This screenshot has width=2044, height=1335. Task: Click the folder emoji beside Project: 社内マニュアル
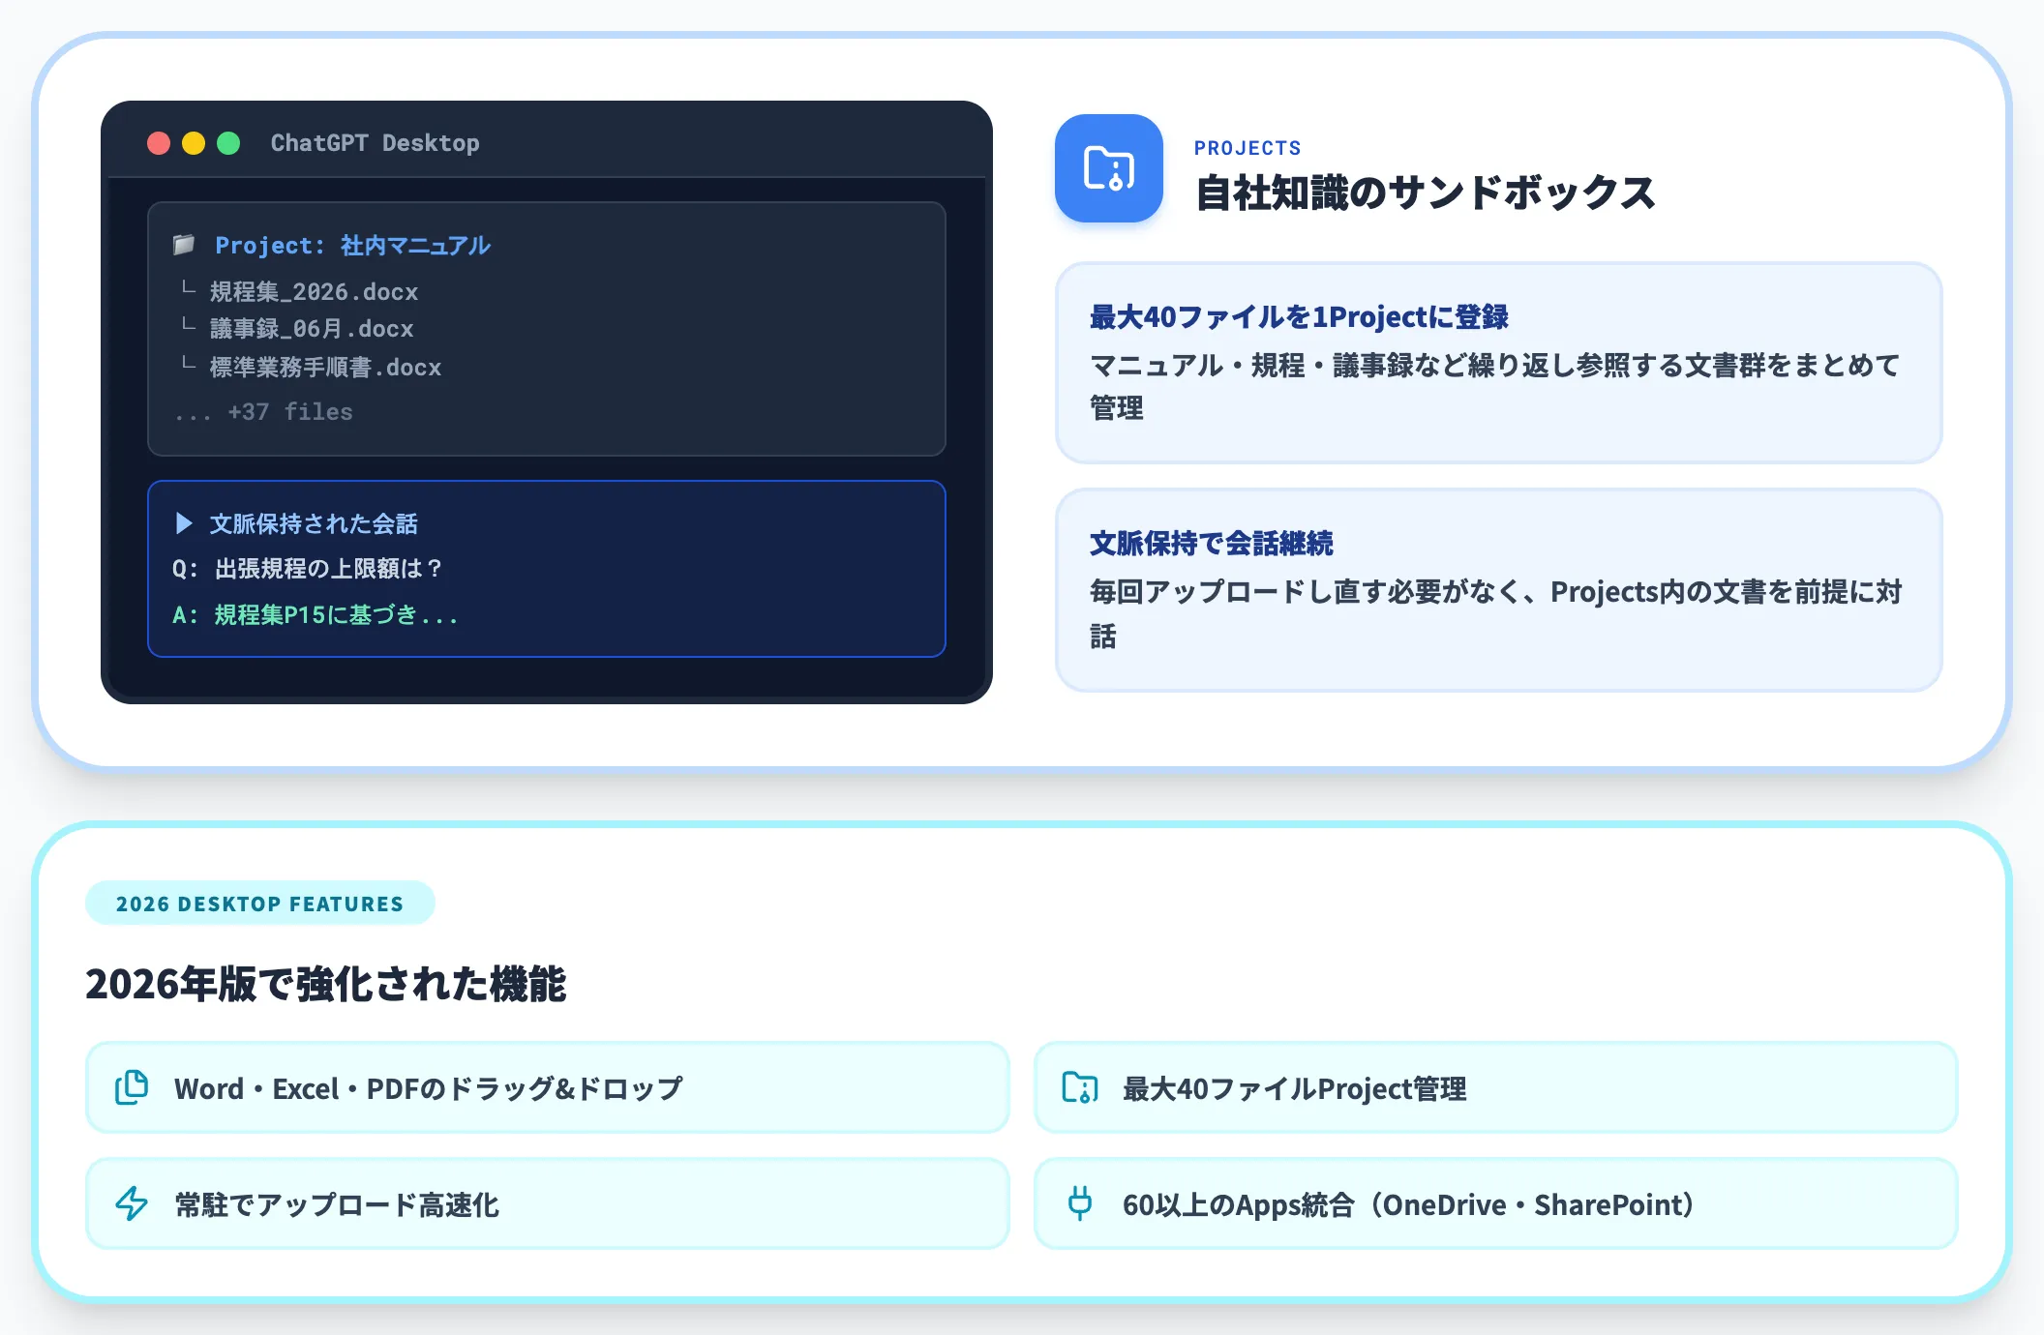pos(184,245)
